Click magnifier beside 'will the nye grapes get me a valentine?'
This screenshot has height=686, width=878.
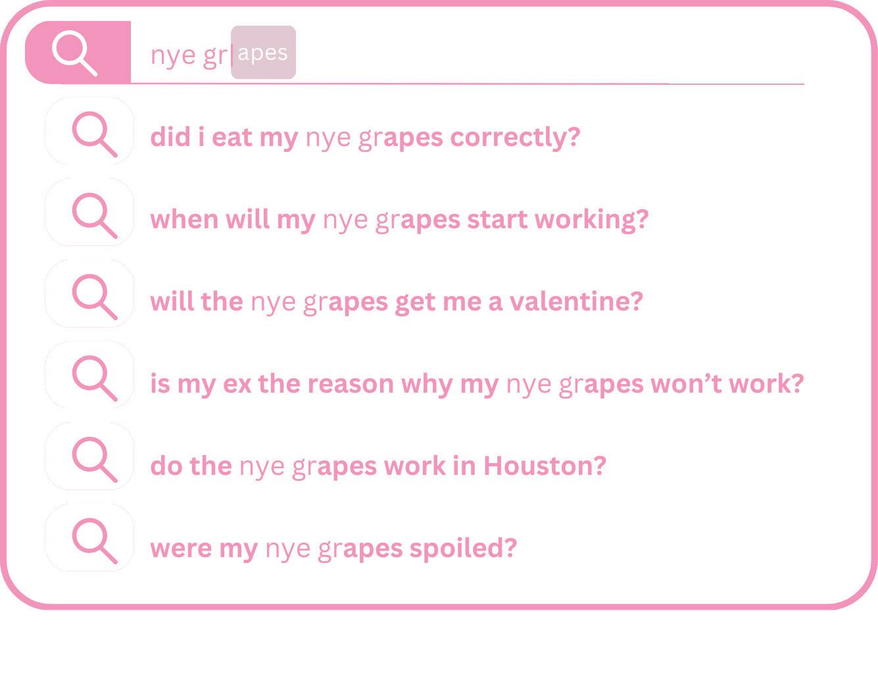[x=94, y=297]
